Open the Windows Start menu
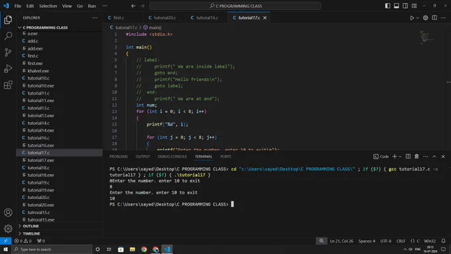451x254 pixels. click(5, 249)
